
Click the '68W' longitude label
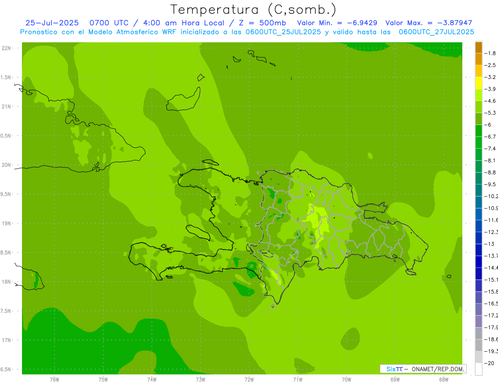tap(444, 379)
